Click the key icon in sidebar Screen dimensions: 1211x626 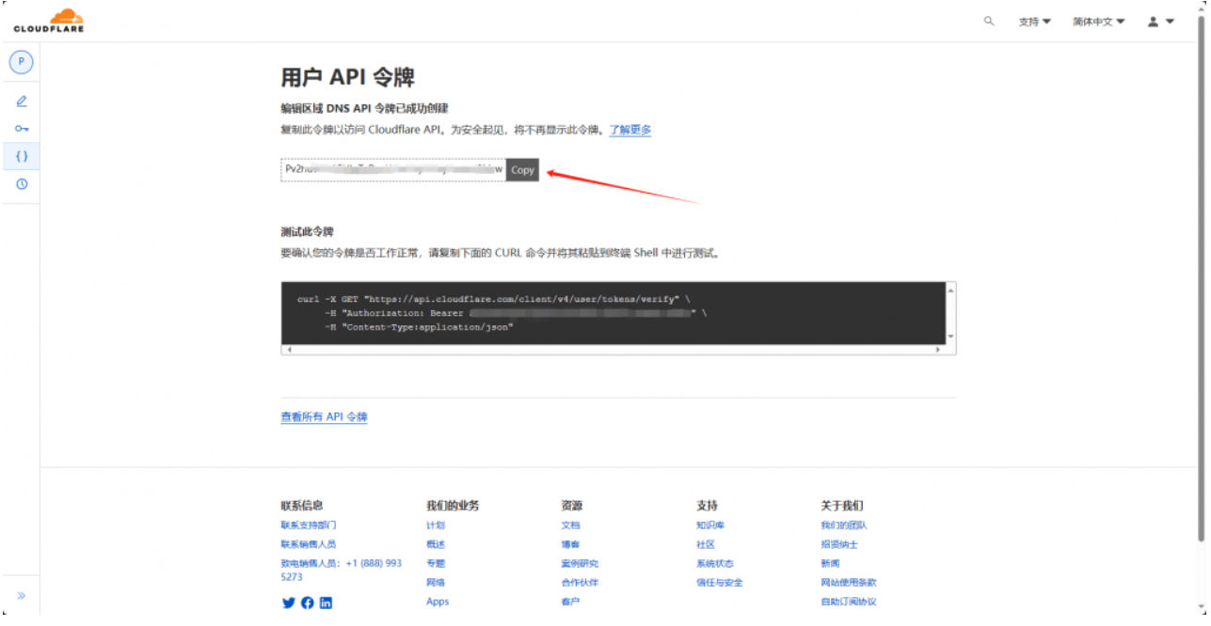(x=22, y=128)
